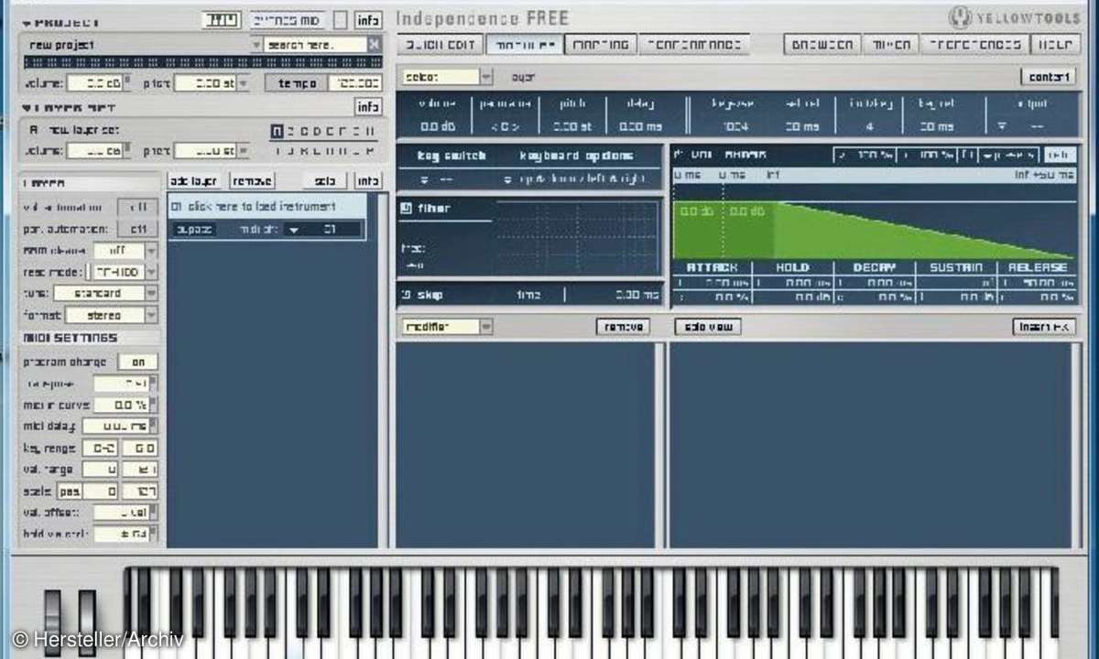Click 'click here to load instrument' row
This screenshot has width=1099, height=659.
[x=267, y=207]
